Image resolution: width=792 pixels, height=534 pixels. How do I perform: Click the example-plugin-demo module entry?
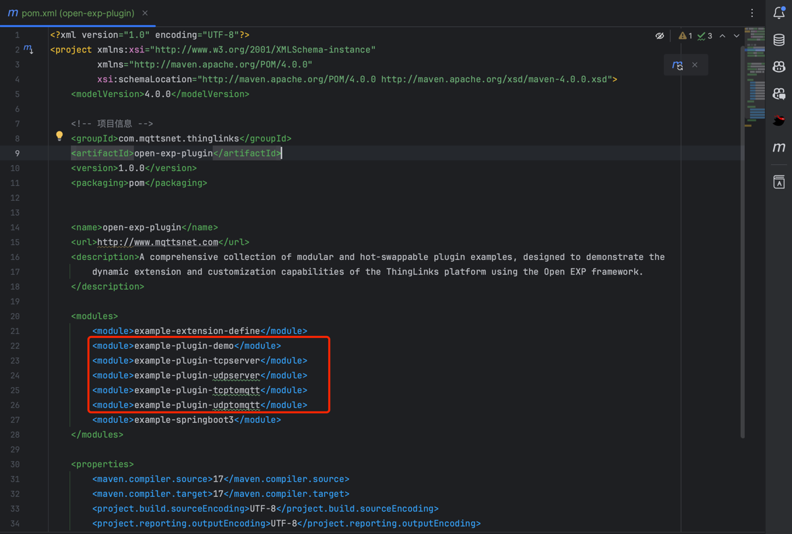pyautogui.click(x=187, y=345)
